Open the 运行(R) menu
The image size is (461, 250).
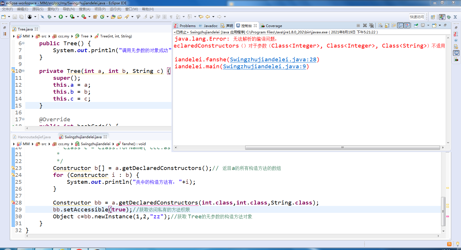pyautogui.click(x=116, y=9)
